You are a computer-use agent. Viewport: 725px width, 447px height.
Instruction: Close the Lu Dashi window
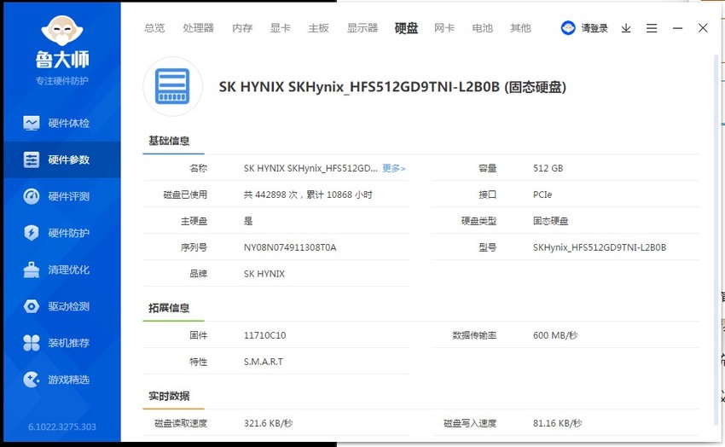tap(703, 28)
